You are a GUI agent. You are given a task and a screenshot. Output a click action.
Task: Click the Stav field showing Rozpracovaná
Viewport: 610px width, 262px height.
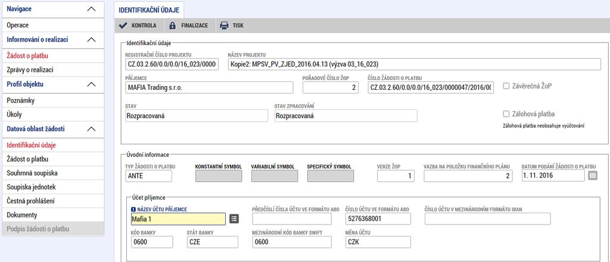click(197, 115)
